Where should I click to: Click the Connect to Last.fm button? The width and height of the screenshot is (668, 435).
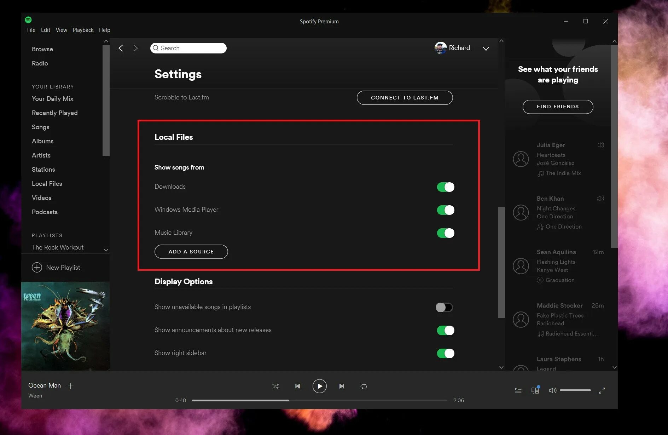click(x=405, y=98)
